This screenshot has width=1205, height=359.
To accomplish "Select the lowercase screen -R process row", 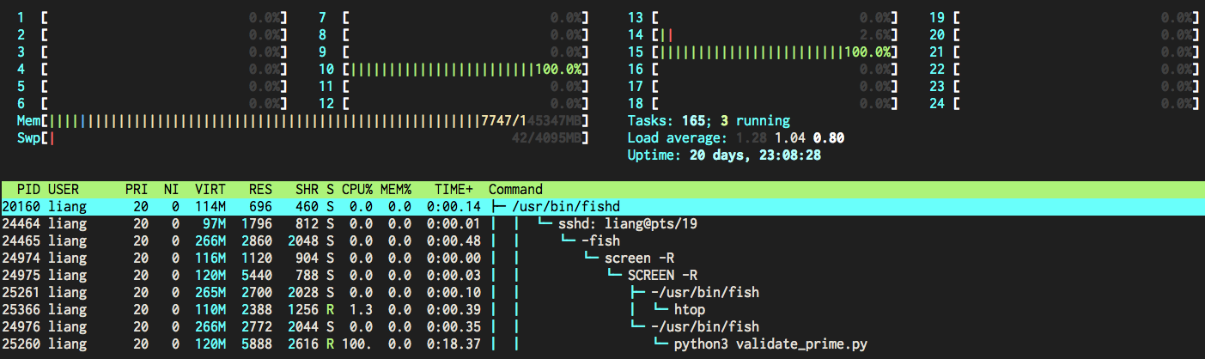I will 602,258.
